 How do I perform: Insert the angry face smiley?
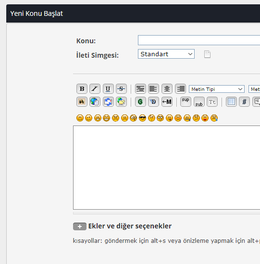coord(116,118)
